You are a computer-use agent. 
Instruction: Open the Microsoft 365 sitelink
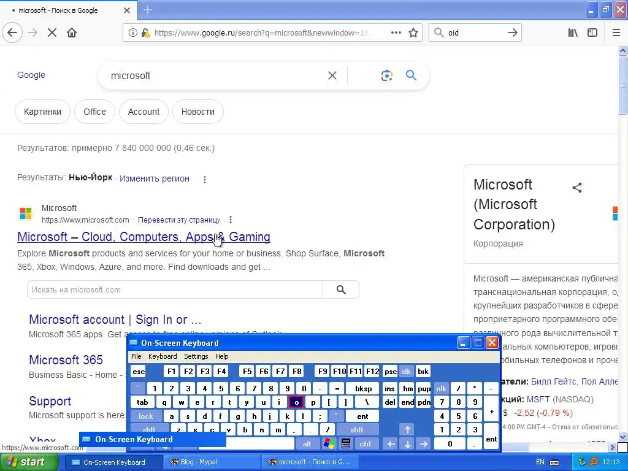coord(66,359)
